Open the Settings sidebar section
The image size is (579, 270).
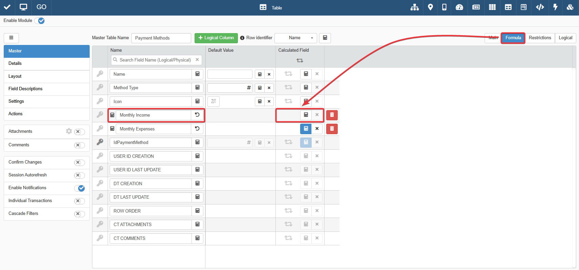(47, 101)
